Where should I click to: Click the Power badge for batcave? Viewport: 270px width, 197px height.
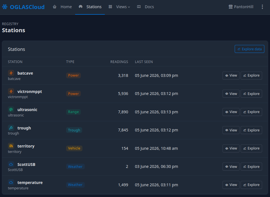[73, 75]
